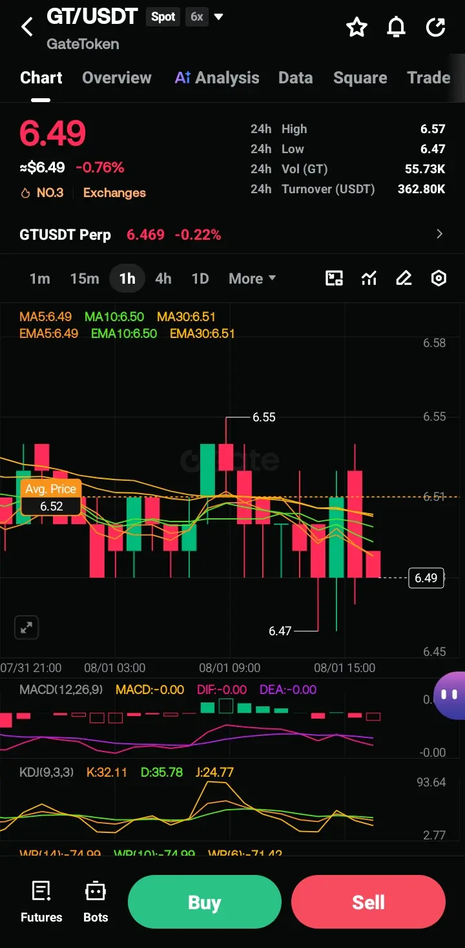This screenshot has height=948, width=465.
Task: Tap the green Buy button
Action: coord(205,902)
